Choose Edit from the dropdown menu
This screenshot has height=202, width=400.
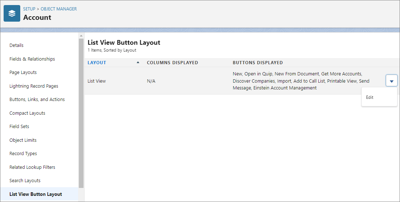click(x=369, y=97)
